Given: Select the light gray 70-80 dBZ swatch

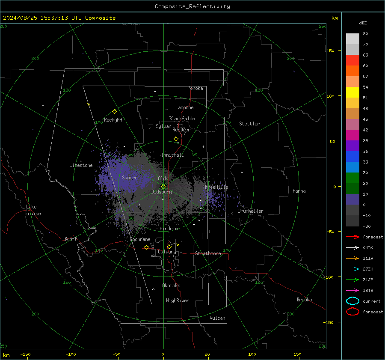Looking at the screenshot, I should [352, 39].
